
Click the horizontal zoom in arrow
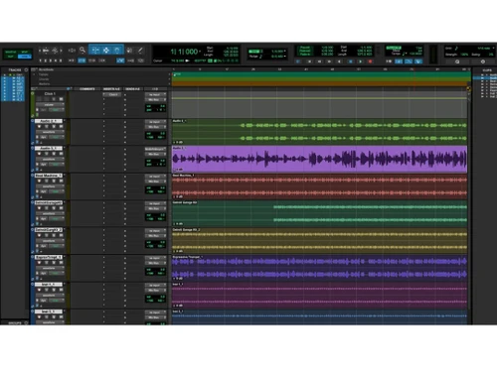click(61, 51)
